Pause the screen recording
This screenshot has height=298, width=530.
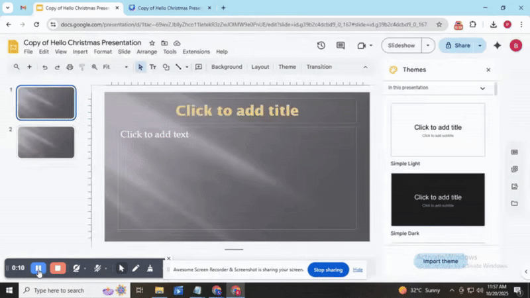click(x=38, y=268)
